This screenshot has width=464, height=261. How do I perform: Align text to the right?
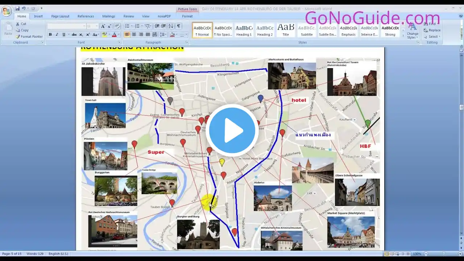[x=141, y=34]
